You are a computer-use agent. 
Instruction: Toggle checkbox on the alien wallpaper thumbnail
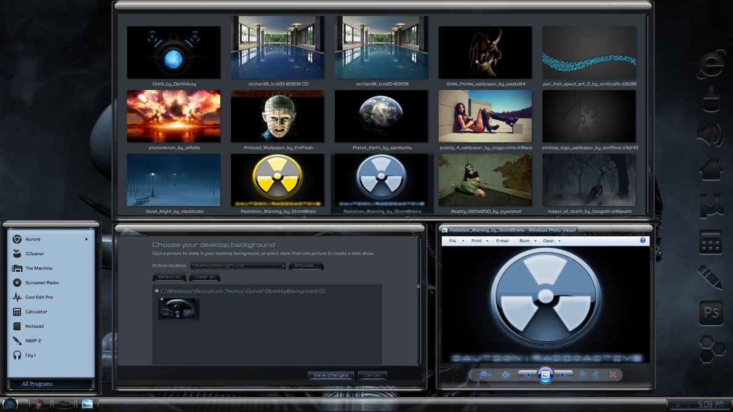point(162,299)
